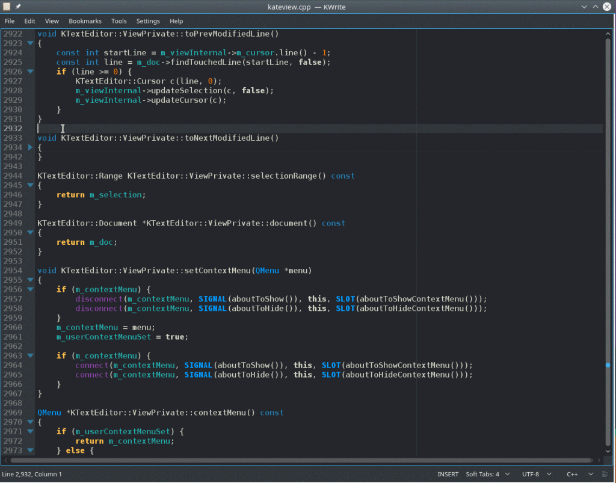The height and width of the screenshot is (483, 616).
Task: Click the horizontal scrollbar at the bottom
Action: click(301, 461)
